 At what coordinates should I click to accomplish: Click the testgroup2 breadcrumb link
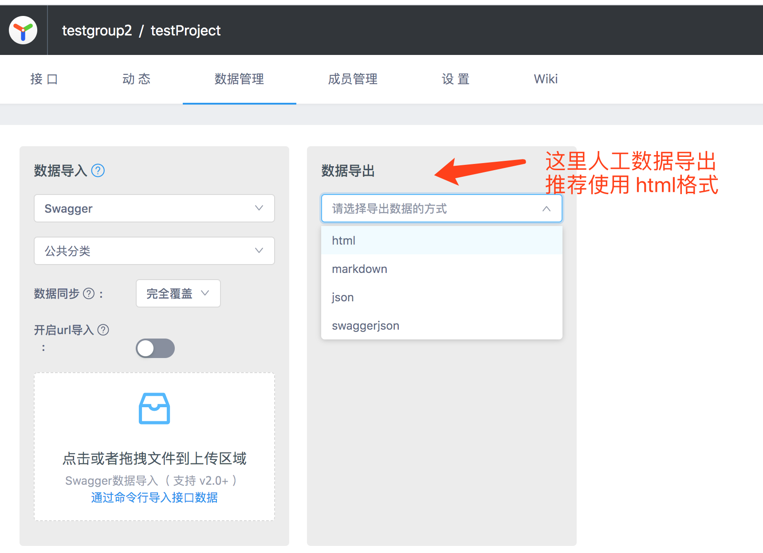coord(97,31)
